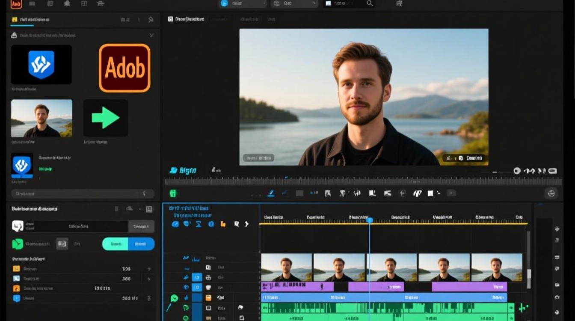This screenshot has width=575, height=321.
Task: Click the green icon left of the toolbar
Action: point(173,193)
